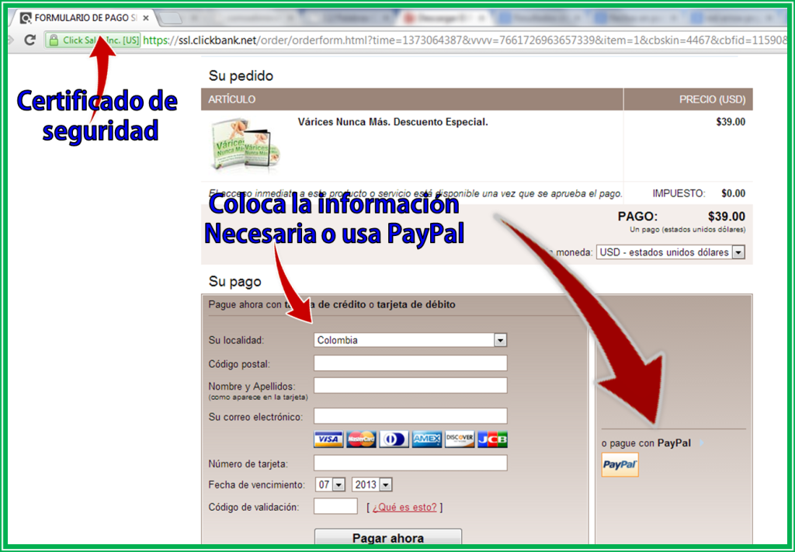Open the USD currency dropdown
795x552 pixels.
coord(670,252)
